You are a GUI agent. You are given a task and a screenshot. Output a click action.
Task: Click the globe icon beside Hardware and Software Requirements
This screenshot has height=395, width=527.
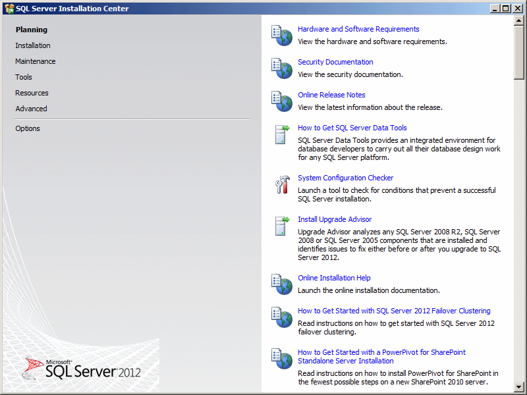coord(282,36)
